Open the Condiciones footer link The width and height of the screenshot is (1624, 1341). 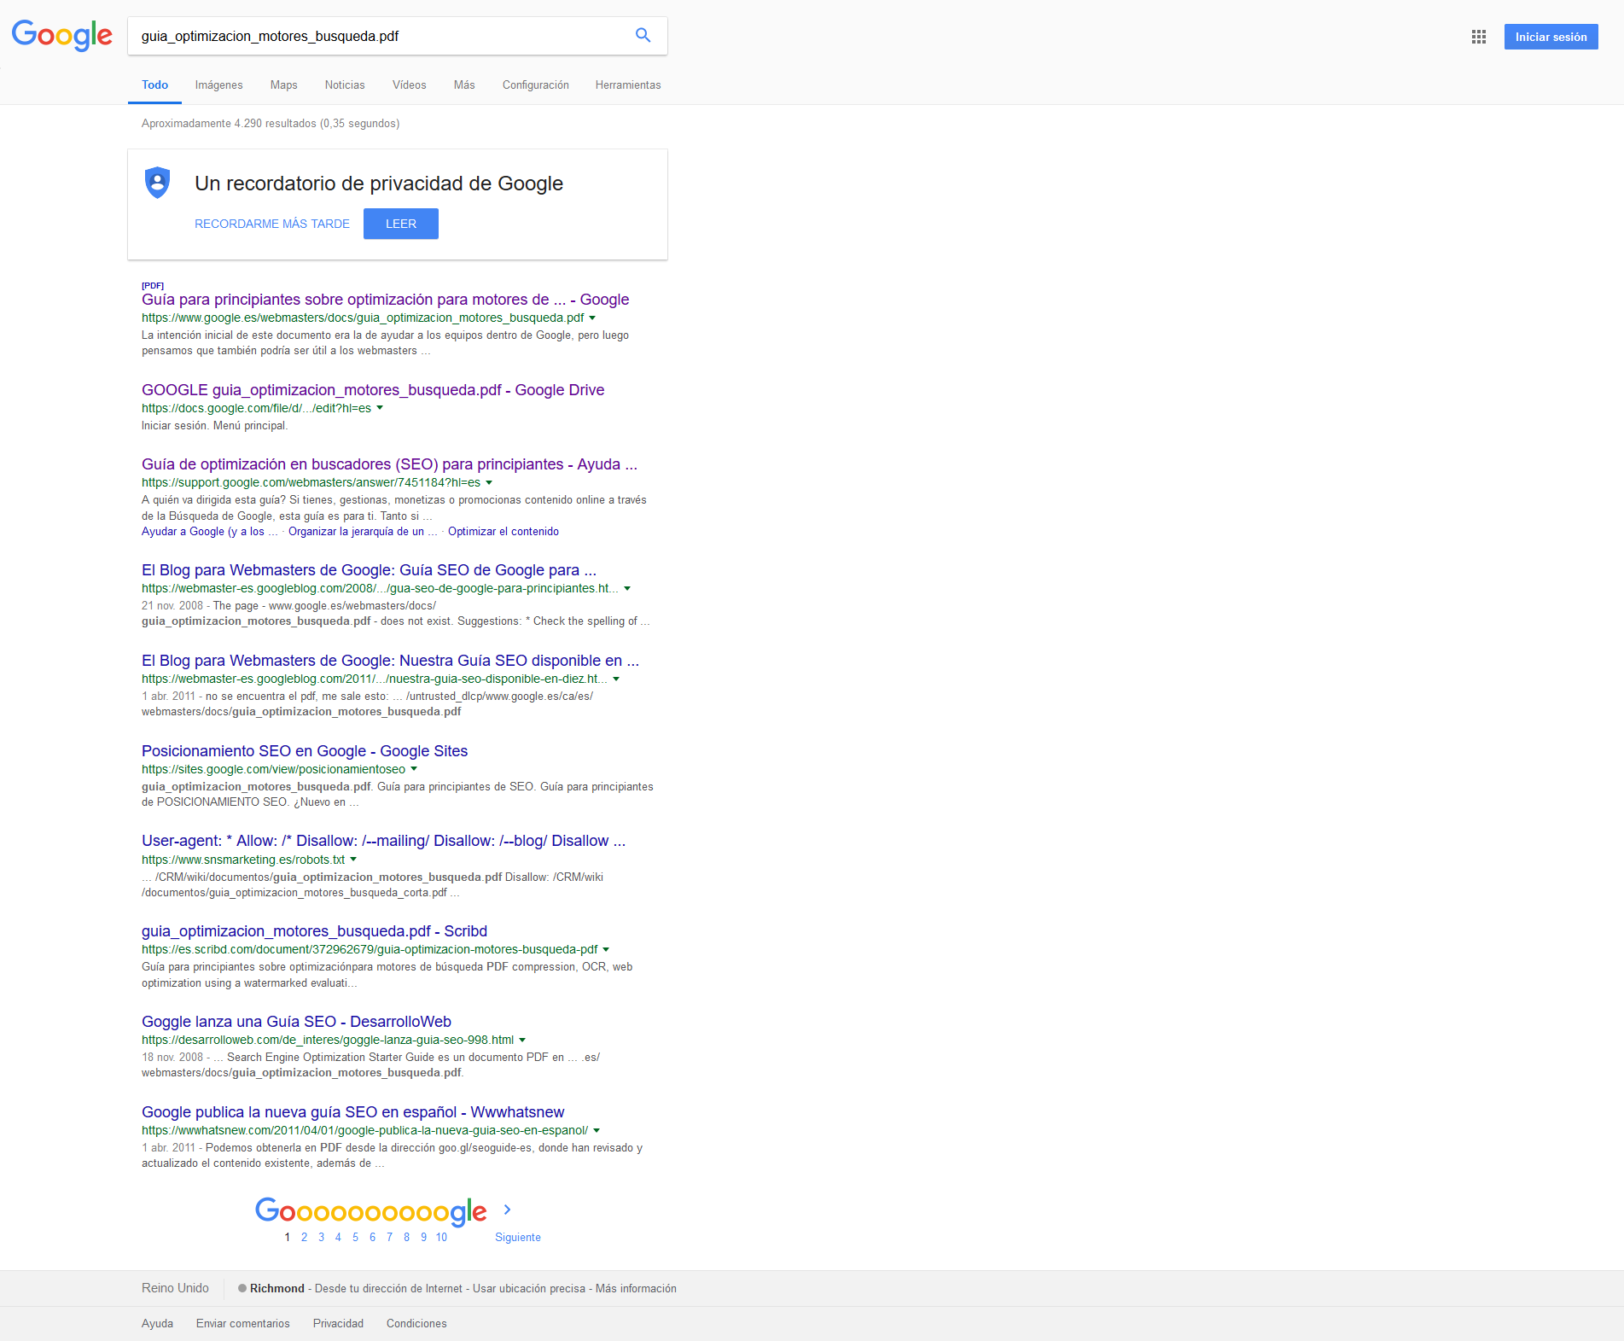[416, 1324]
